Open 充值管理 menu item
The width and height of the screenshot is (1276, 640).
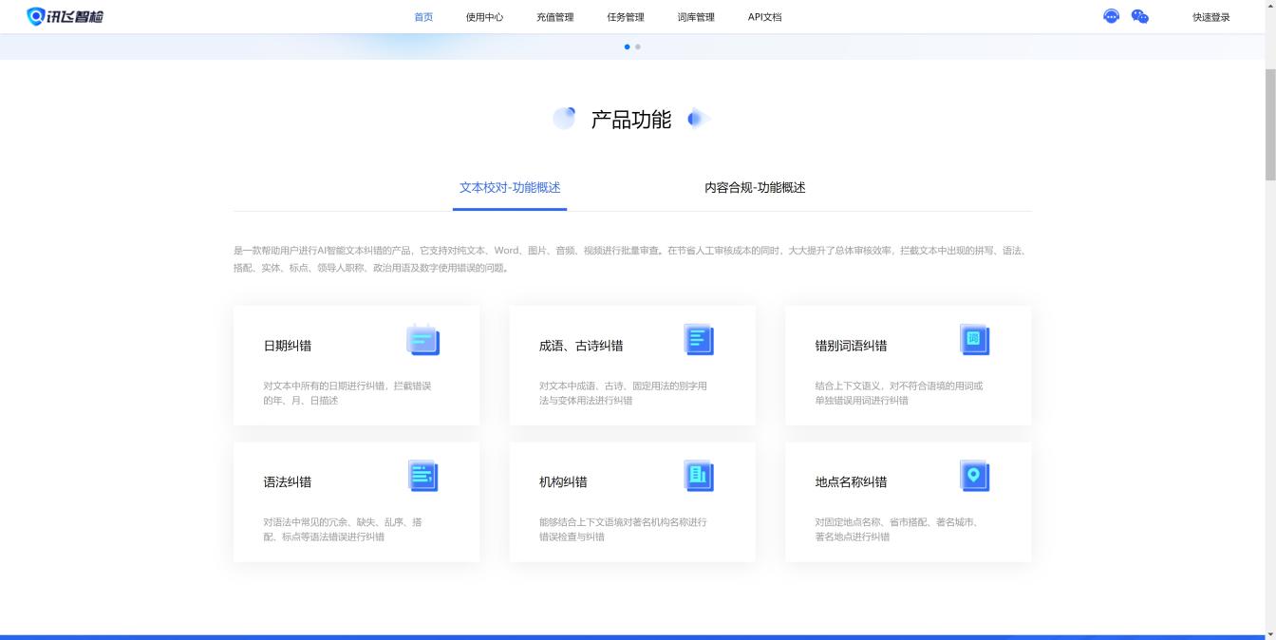pyautogui.click(x=554, y=17)
